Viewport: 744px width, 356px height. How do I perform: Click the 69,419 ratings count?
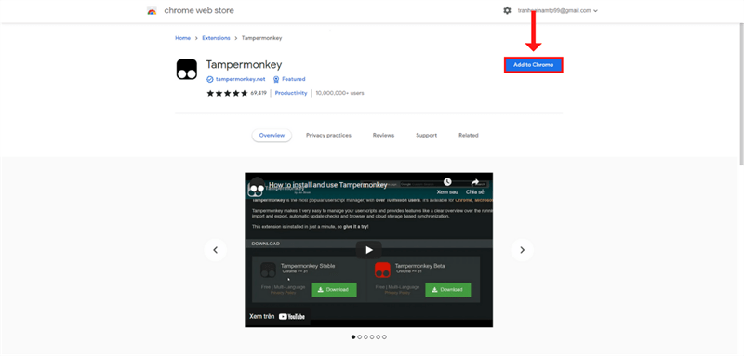tap(259, 93)
